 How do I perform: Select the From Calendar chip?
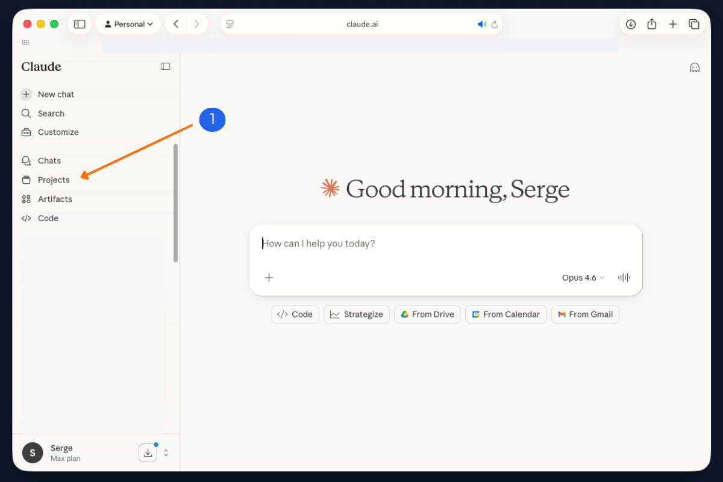(x=506, y=314)
